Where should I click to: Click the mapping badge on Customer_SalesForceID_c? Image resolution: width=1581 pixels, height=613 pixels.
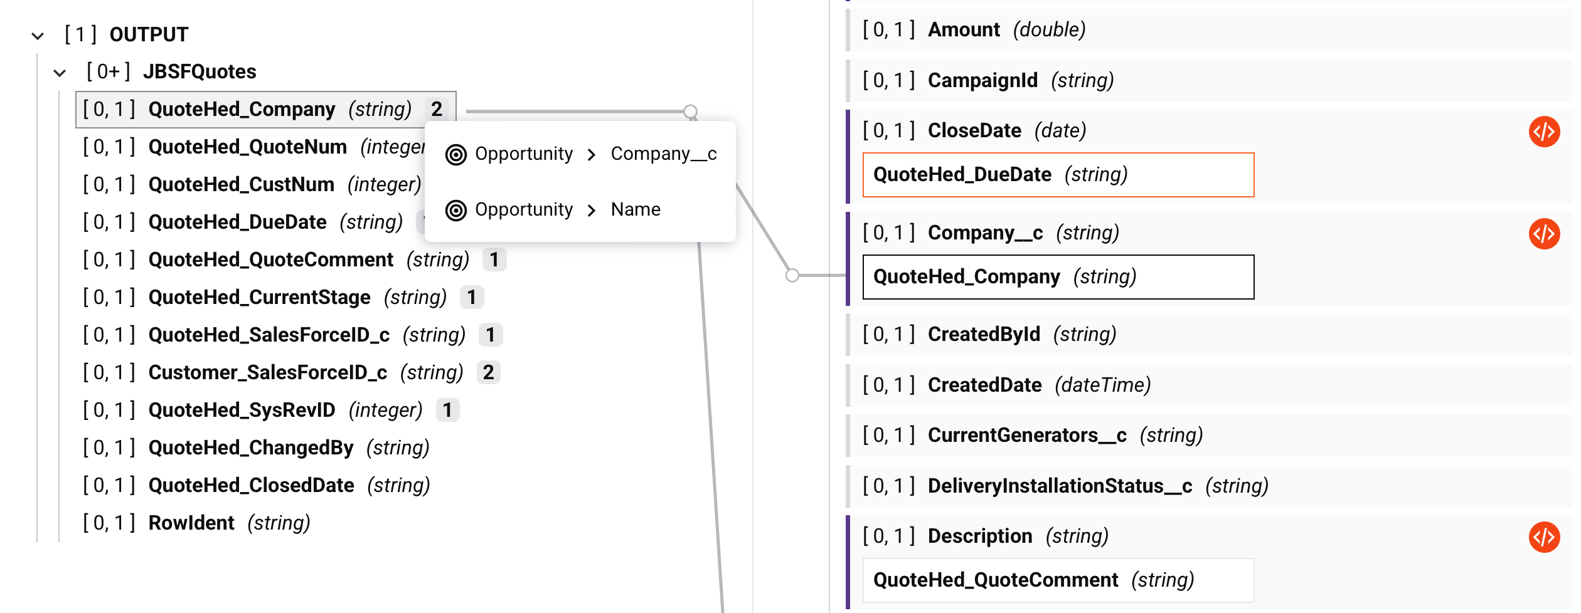click(x=488, y=372)
